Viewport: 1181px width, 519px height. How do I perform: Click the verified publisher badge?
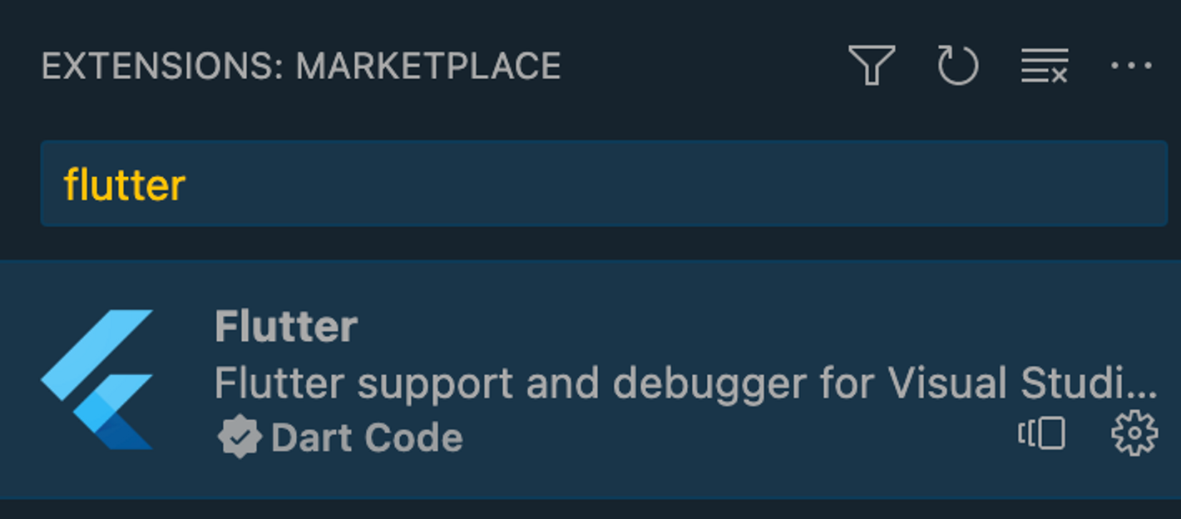click(240, 437)
